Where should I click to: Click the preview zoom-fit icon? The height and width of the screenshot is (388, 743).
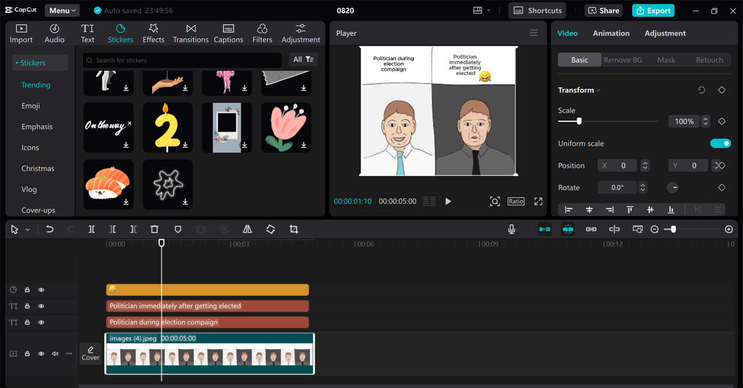(x=495, y=201)
